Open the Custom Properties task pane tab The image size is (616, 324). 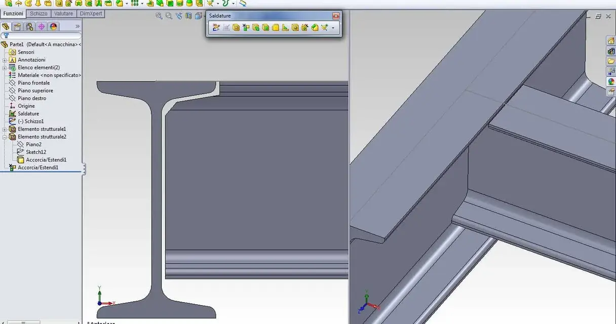click(x=611, y=92)
